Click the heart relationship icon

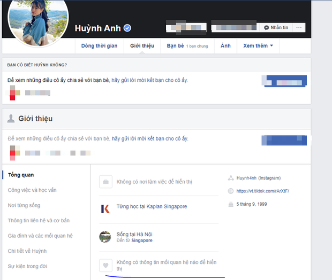[x=105, y=265]
